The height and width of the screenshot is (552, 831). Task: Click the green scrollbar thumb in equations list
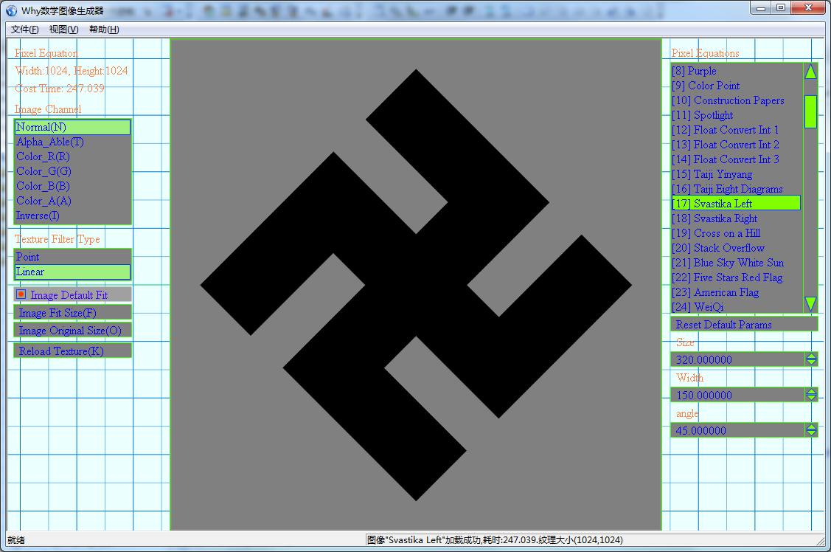tap(810, 111)
